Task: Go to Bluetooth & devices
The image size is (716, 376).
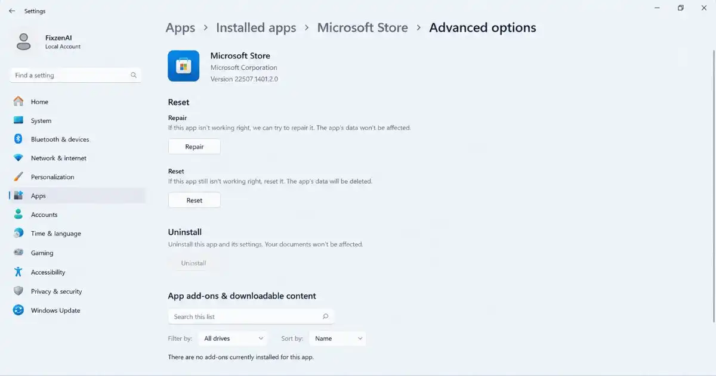Action: click(78, 139)
